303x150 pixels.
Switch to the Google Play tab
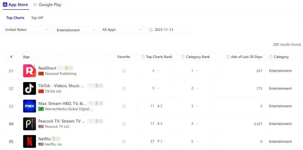pos(47,5)
